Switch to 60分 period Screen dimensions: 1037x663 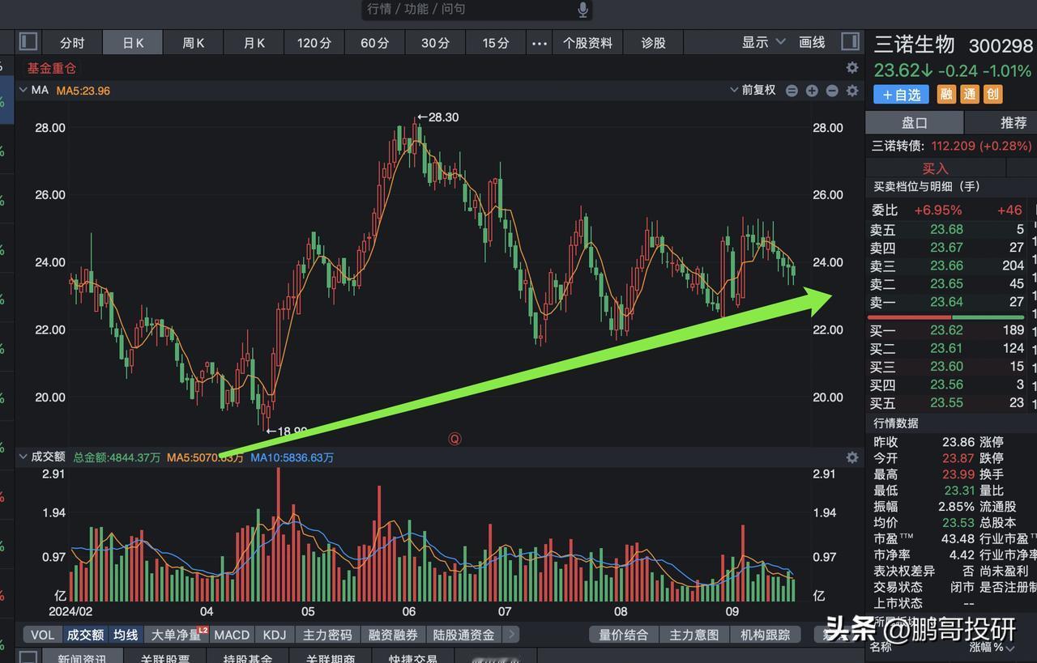point(375,43)
